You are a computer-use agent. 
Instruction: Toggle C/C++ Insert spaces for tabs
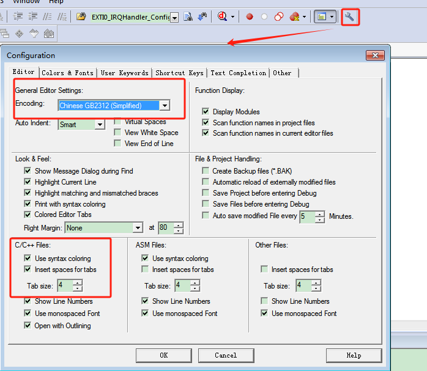coord(28,270)
